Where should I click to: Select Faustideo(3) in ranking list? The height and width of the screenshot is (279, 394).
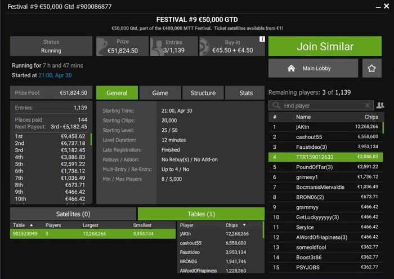click(x=325, y=147)
